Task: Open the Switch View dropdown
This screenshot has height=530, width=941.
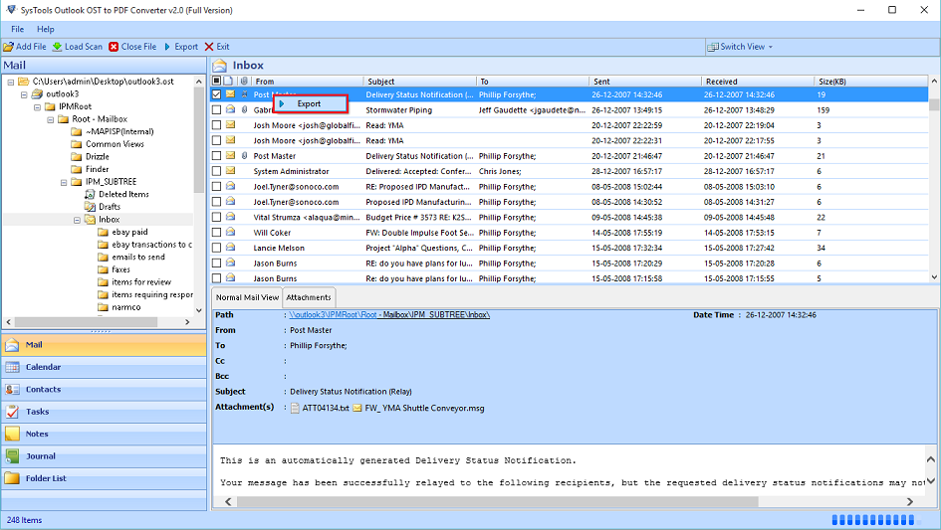Action: pyautogui.click(x=740, y=47)
